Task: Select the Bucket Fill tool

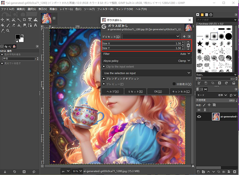Action: click(2, 25)
